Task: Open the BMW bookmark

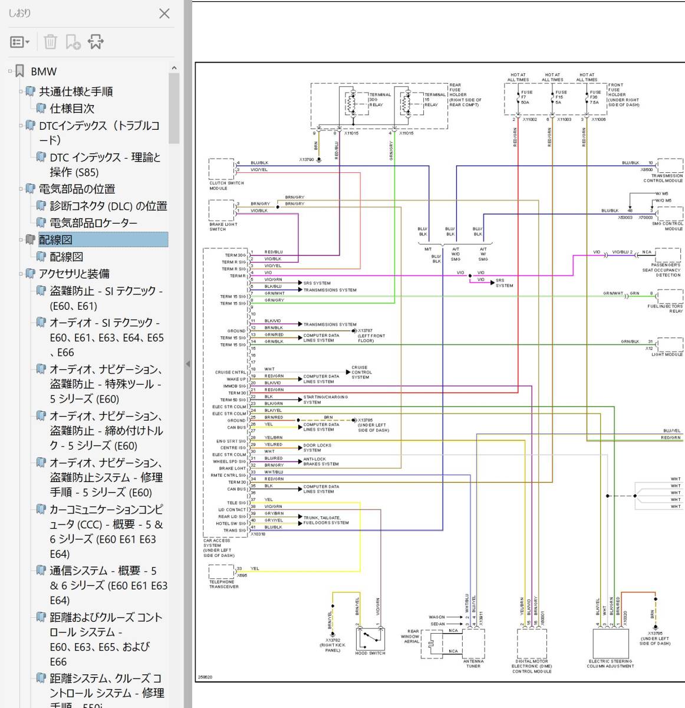Action: coord(44,71)
